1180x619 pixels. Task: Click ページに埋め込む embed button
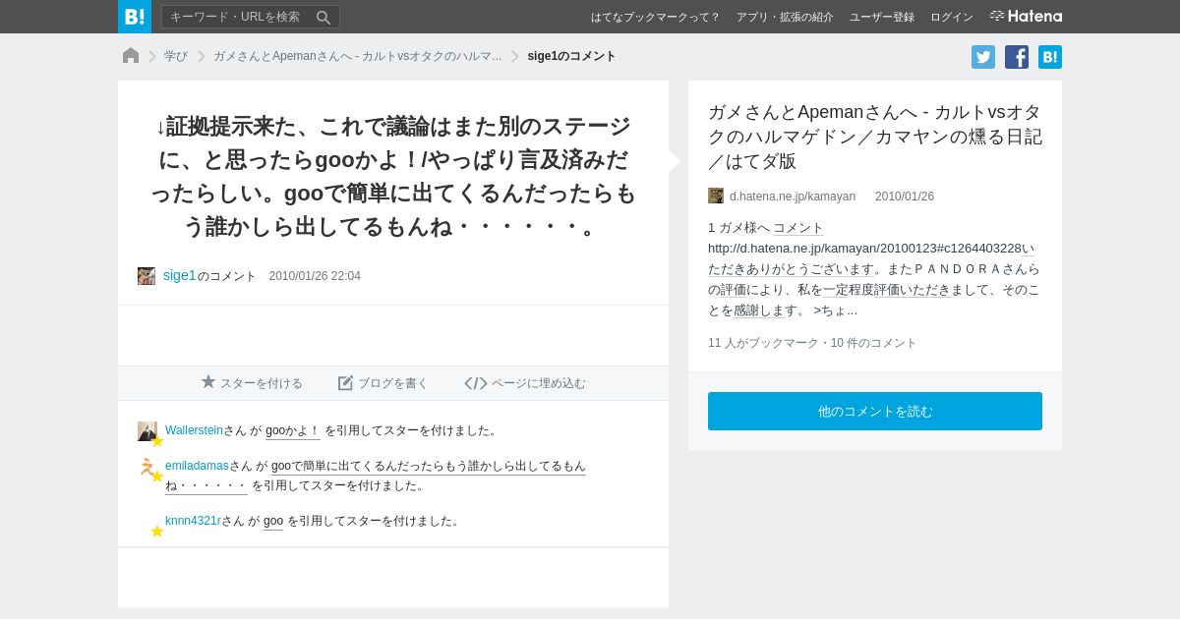[525, 383]
